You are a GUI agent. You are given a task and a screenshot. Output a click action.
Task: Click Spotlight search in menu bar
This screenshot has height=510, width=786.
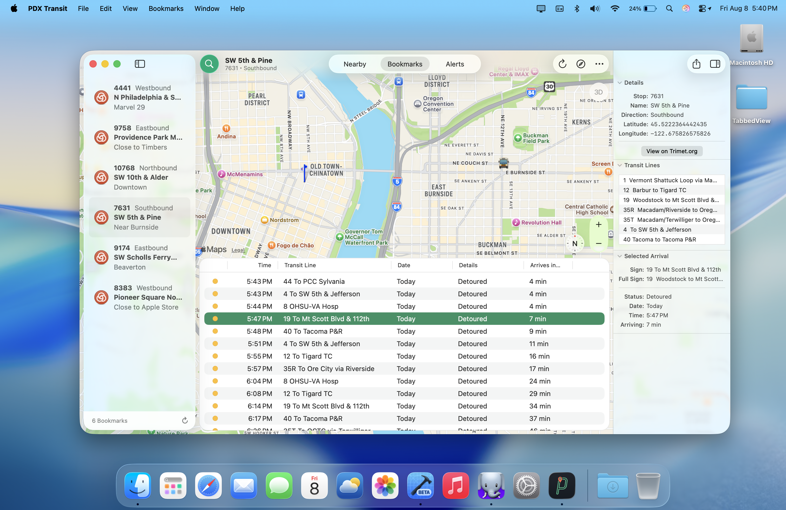[x=669, y=9]
